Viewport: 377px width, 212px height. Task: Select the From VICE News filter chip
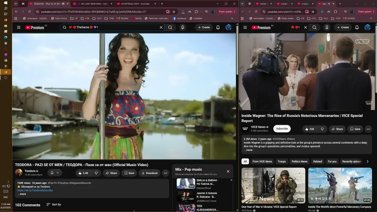pos(262,161)
